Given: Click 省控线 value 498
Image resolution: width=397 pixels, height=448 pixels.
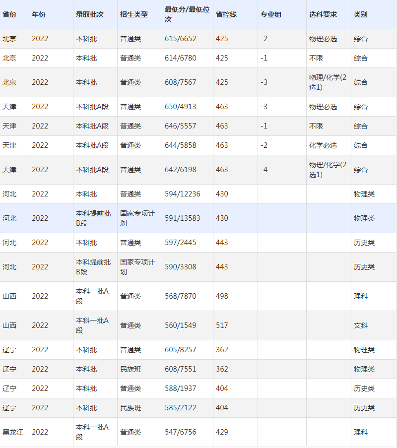Looking at the screenshot, I should coord(222,296).
